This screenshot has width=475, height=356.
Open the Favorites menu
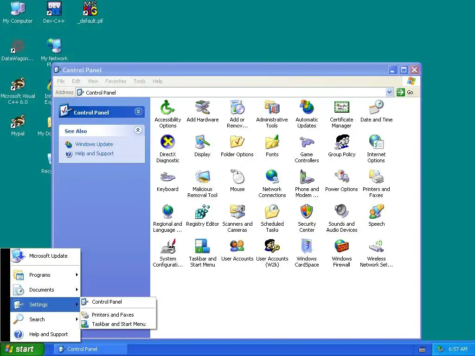[x=116, y=81]
